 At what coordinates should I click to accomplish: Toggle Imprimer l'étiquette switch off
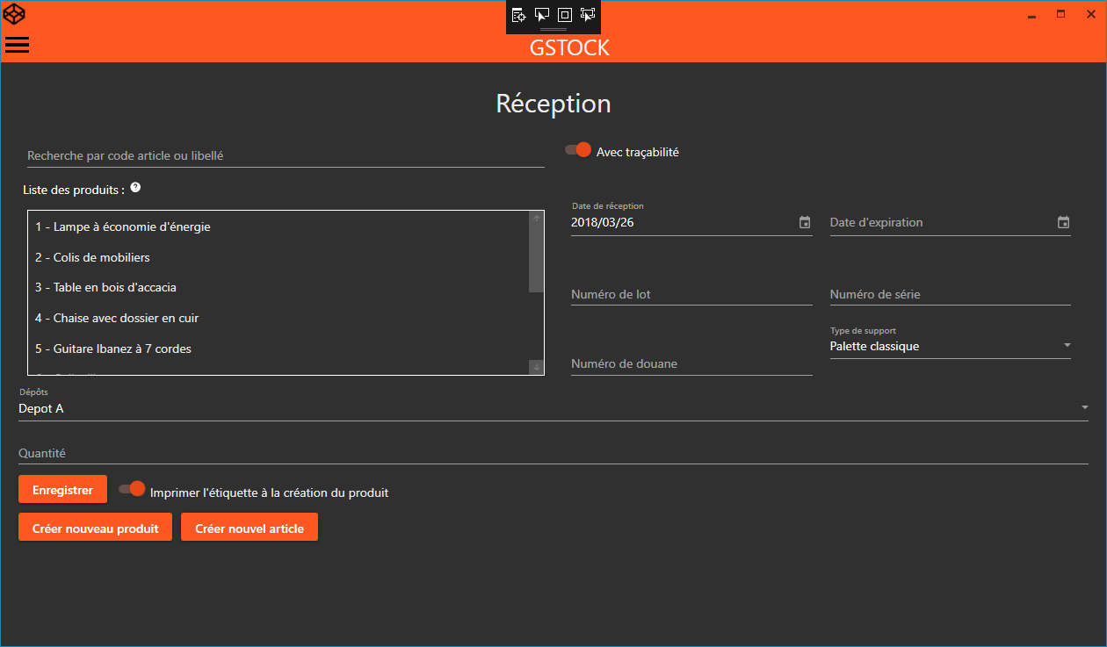(x=132, y=489)
